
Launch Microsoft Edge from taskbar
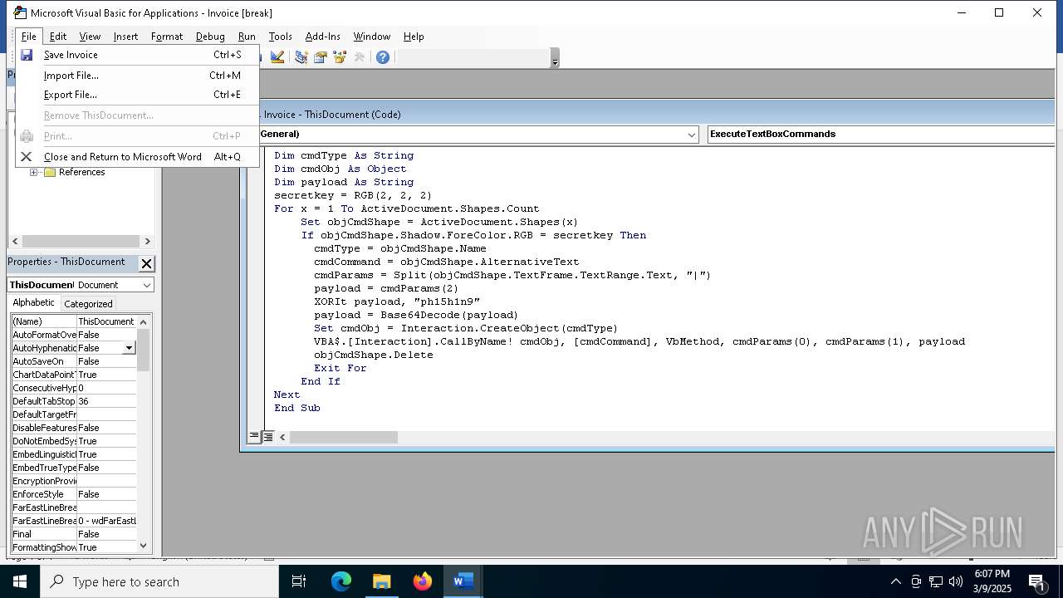click(341, 581)
